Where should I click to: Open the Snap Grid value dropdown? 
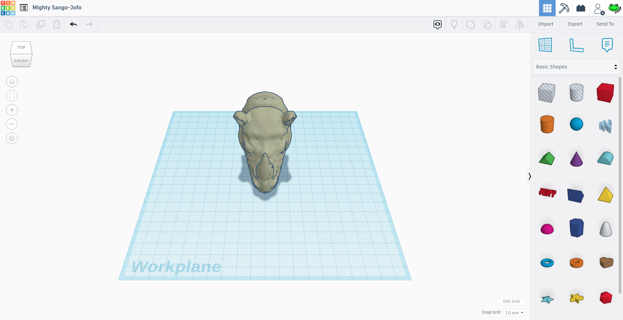[x=514, y=312]
